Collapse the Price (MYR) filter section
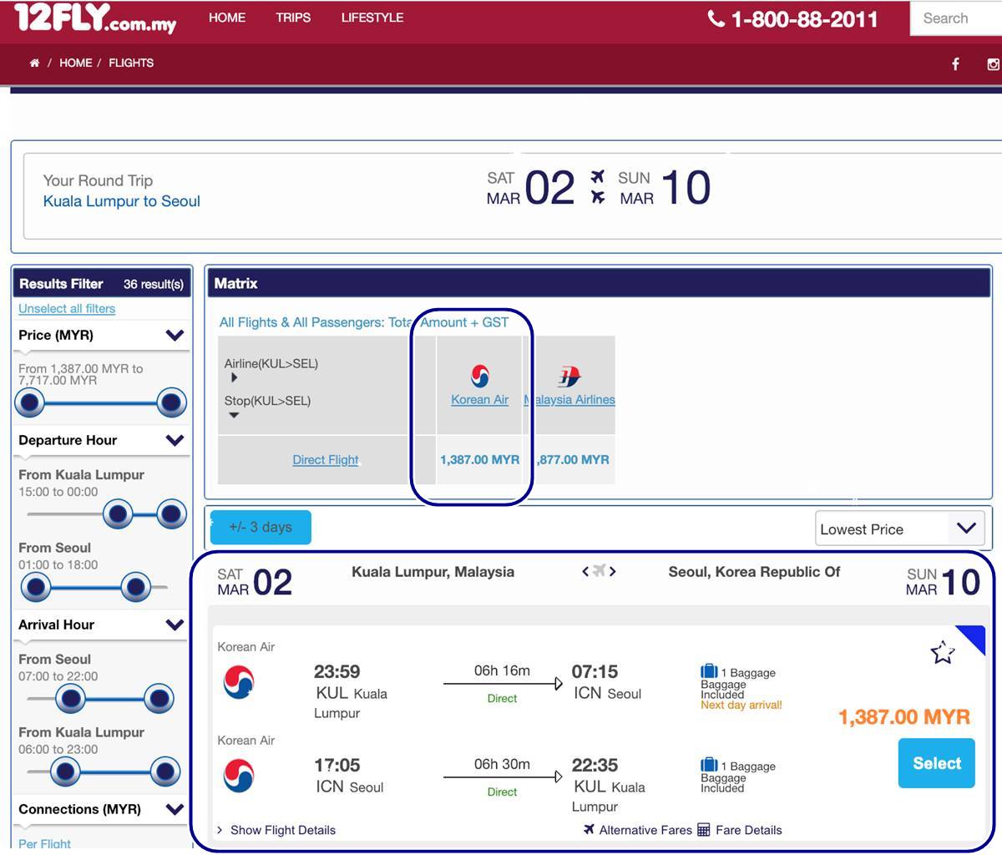 point(175,335)
